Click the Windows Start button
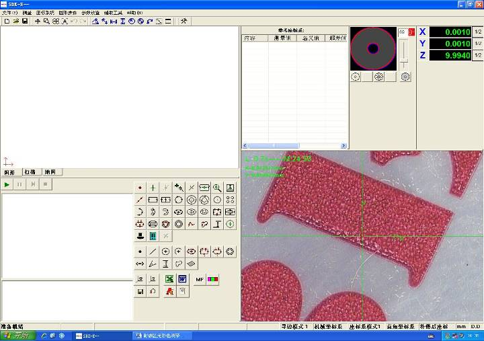This screenshot has width=484, height=341. 17,336
